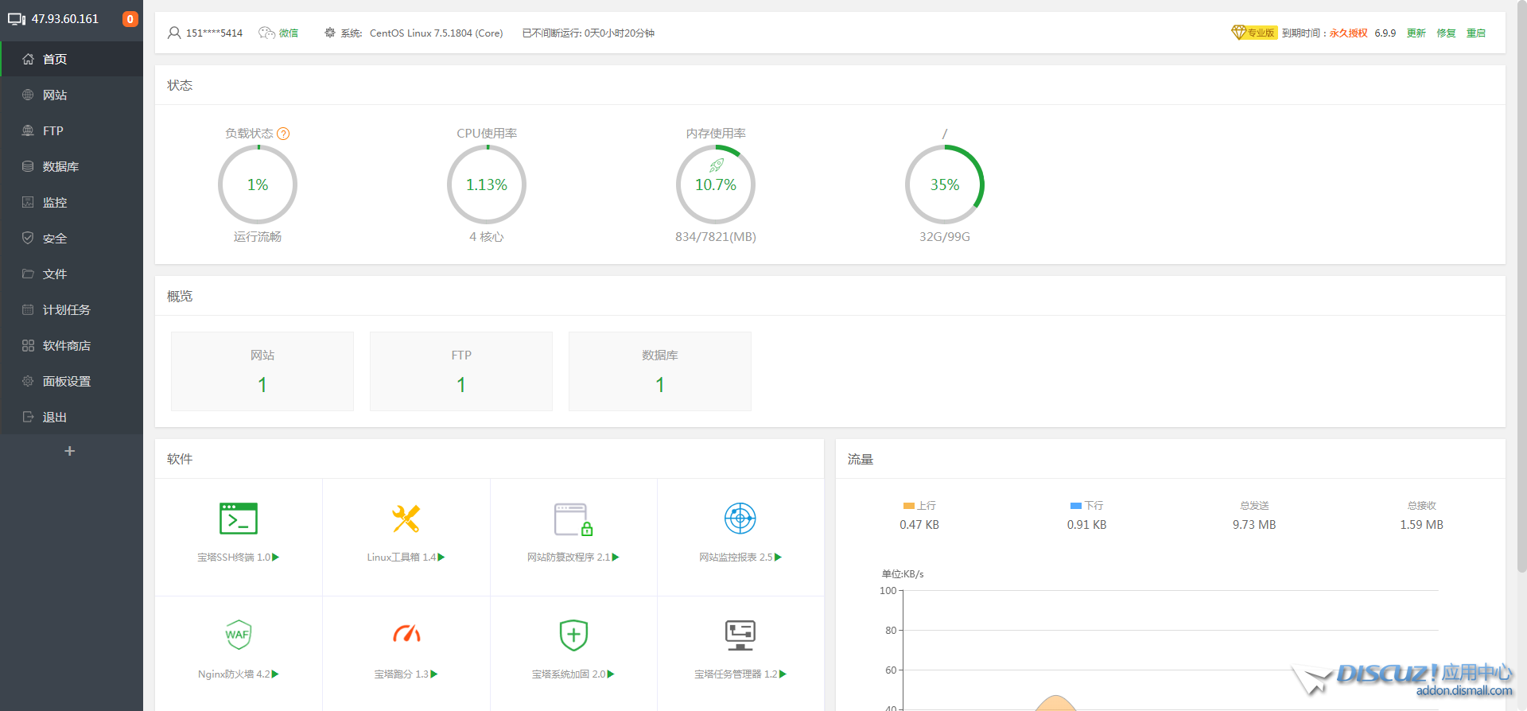Image resolution: width=1527 pixels, height=711 pixels.
Task: Open the 宝塔跑分 speedometer icon
Action: 406,635
